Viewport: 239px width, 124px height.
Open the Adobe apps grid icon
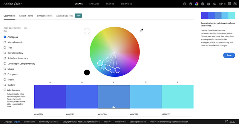tap(229, 4)
